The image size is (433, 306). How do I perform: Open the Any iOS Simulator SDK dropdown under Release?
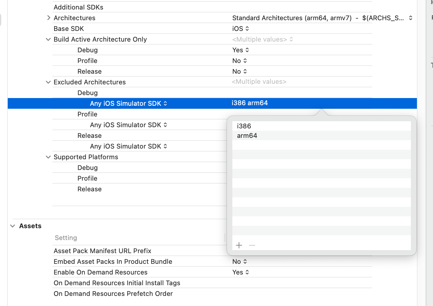166,146
